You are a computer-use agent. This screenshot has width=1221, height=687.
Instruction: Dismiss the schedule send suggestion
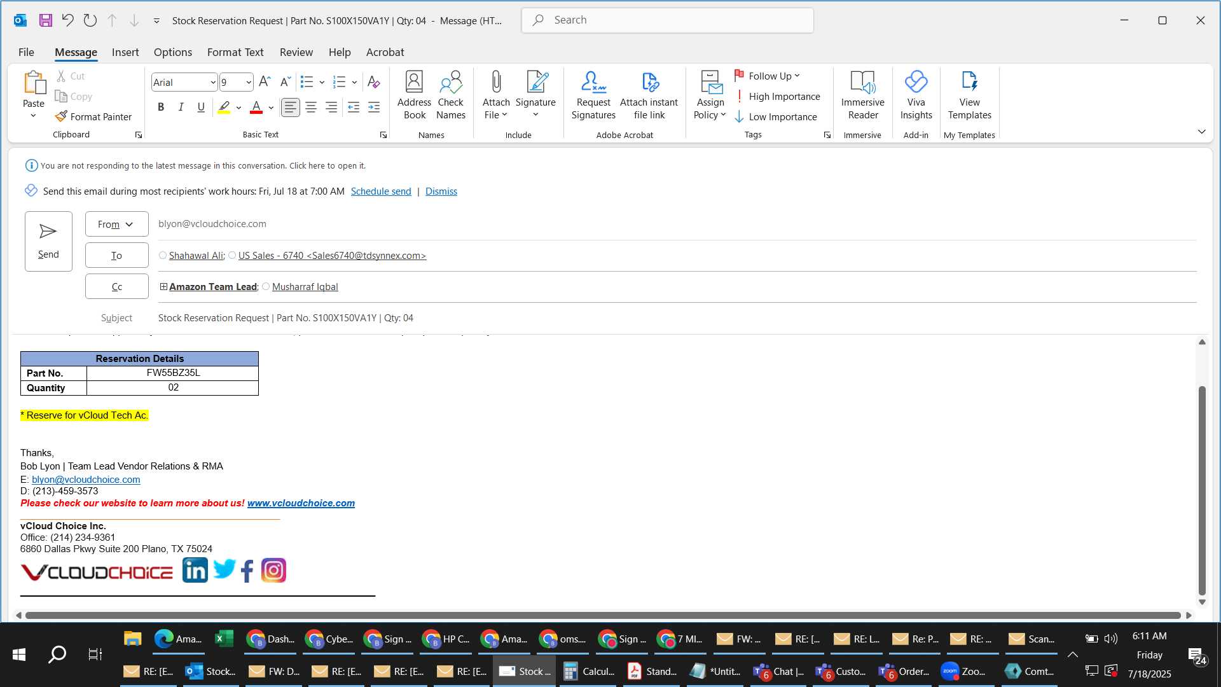[441, 191]
